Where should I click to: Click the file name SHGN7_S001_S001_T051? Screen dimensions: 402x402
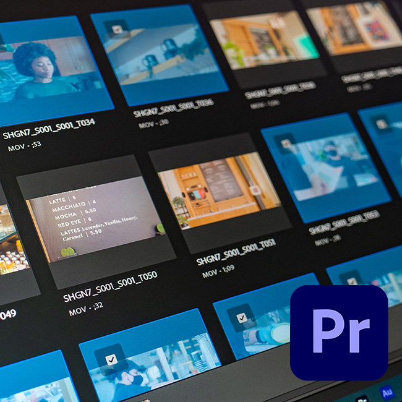[x=236, y=252]
